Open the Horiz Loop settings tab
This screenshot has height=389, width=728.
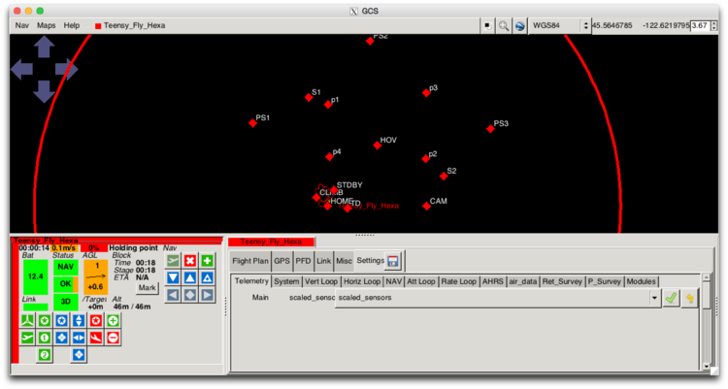click(x=362, y=281)
